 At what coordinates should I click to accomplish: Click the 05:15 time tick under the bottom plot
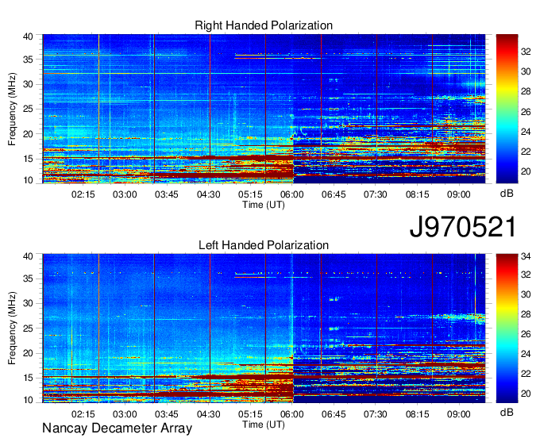[x=250, y=414]
